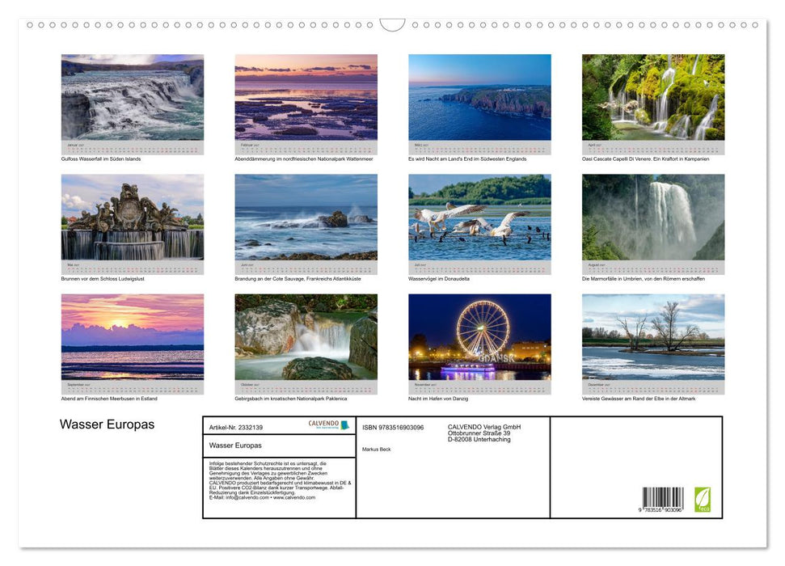Open the Finnish Gulf sunset photo
The image size is (785, 566).
(132, 336)
